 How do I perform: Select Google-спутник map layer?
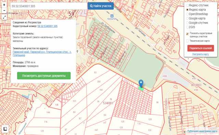coord(187,23)
